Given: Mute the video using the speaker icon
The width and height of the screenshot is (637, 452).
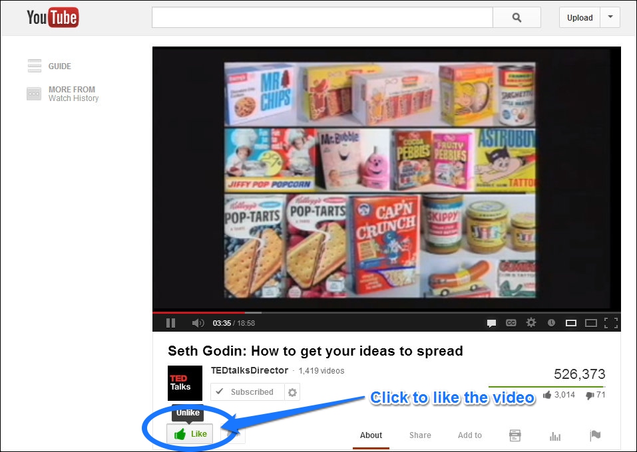Looking at the screenshot, I should point(198,323).
